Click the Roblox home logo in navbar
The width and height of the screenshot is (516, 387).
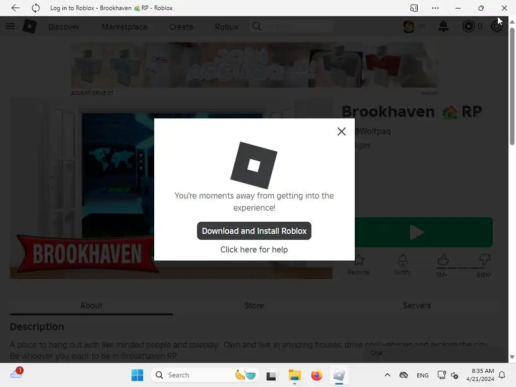[30, 26]
